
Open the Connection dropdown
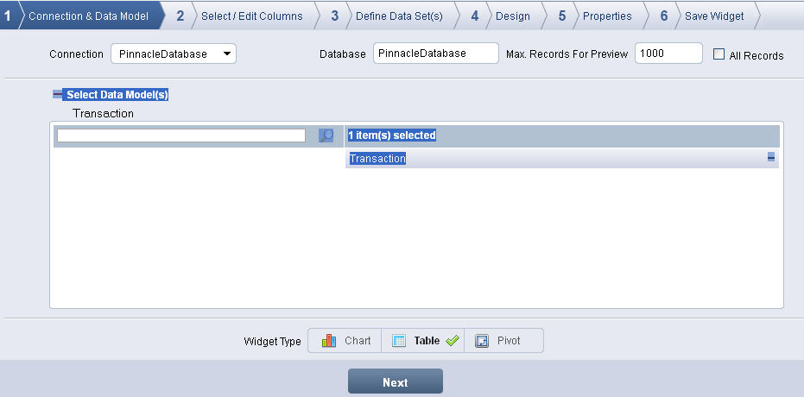point(174,54)
